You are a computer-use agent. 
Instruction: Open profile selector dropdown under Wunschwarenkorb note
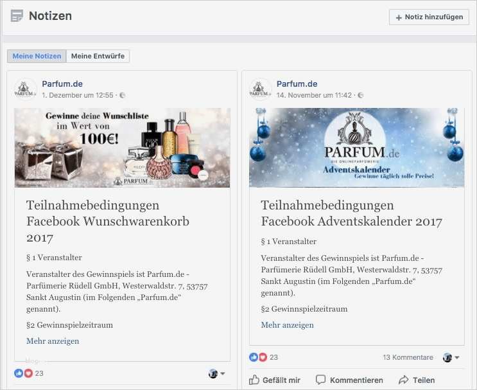pos(216,373)
